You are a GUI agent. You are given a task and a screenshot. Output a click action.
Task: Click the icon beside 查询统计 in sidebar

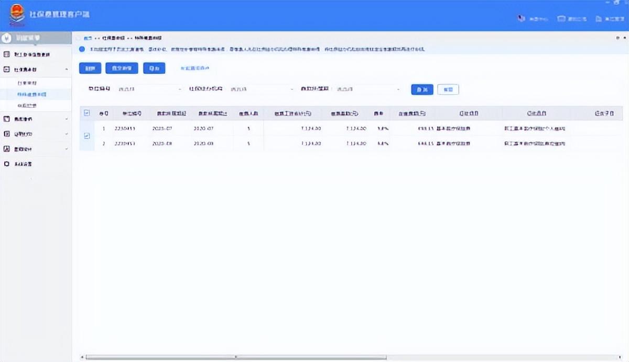tap(7, 149)
